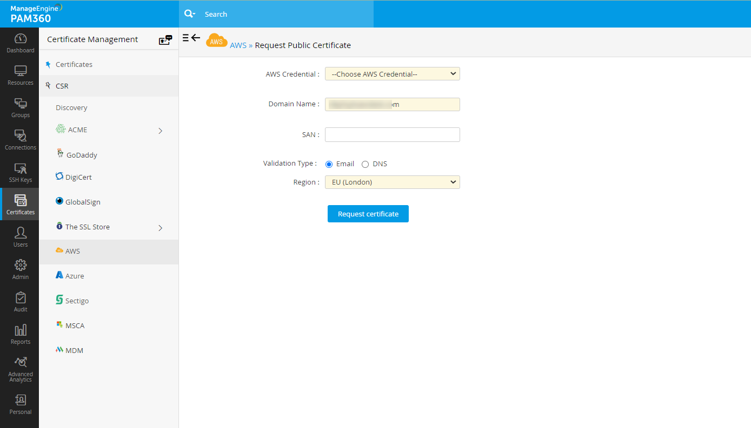The height and width of the screenshot is (428, 751).
Task: Click the certificate chat icon beside header
Action: pyautogui.click(x=165, y=40)
